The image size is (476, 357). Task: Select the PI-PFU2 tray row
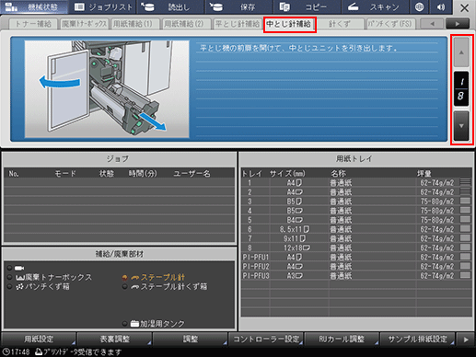click(x=356, y=266)
